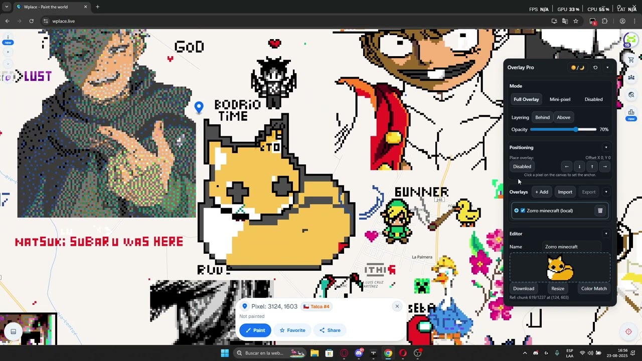Click the red locate-me target icon
Viewport: 642px width, 361px height.
click(x=628, y=331)
